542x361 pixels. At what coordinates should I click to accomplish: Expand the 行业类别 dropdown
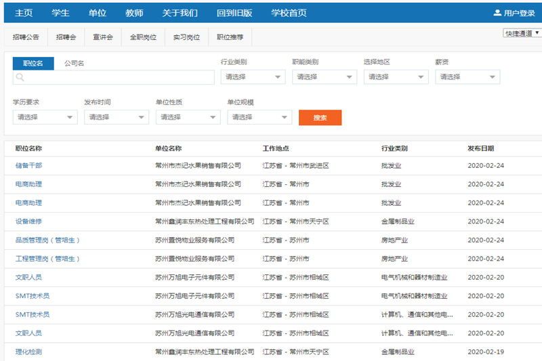coord(253,77)
